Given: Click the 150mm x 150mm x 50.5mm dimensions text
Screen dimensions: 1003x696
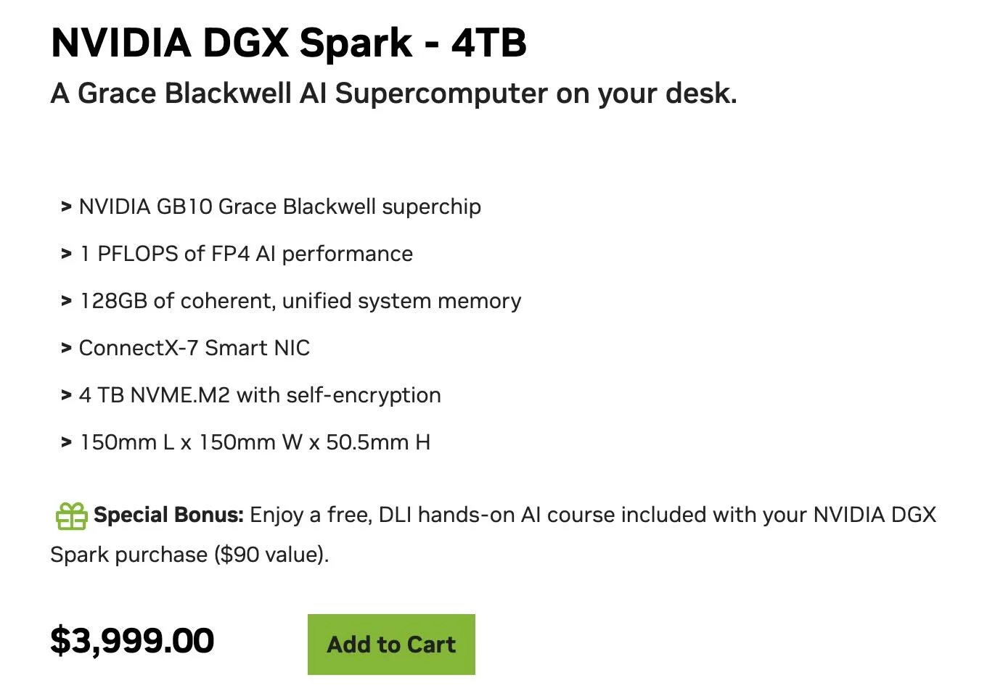Looking at the screenshot, I should point(255,442).
